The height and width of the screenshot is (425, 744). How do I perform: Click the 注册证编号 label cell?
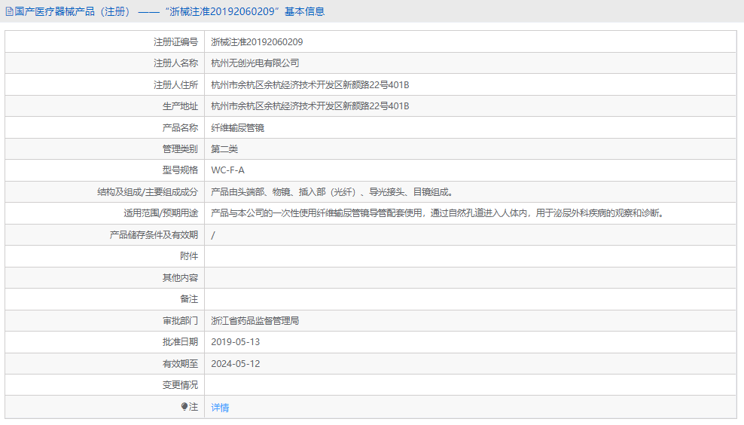click(x=105, y=41)
